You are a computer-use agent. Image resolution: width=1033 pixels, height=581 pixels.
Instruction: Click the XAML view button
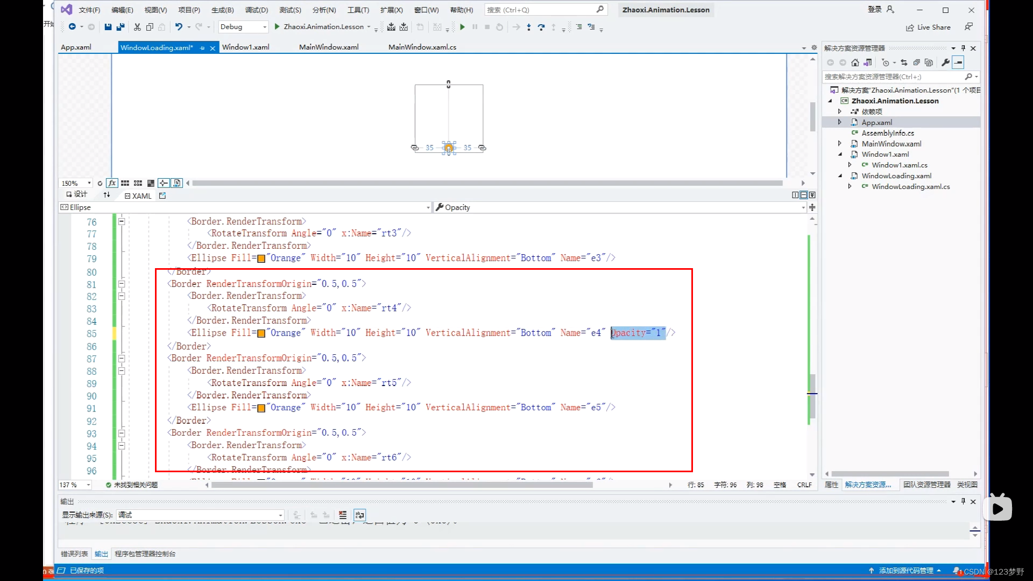click(138, 196)
